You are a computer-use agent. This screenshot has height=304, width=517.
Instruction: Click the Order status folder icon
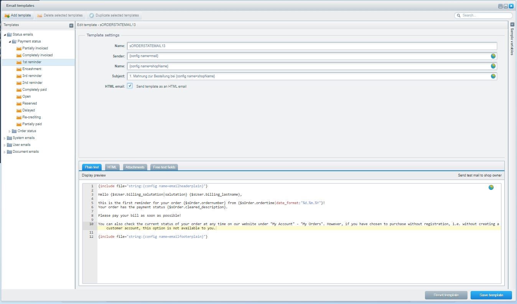point(14,131)
